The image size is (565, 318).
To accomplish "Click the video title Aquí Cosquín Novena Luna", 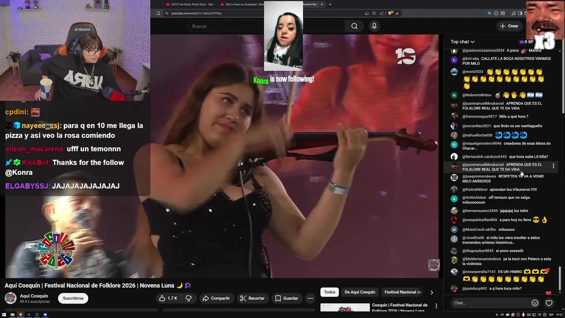I will click(x=98, y=286).
